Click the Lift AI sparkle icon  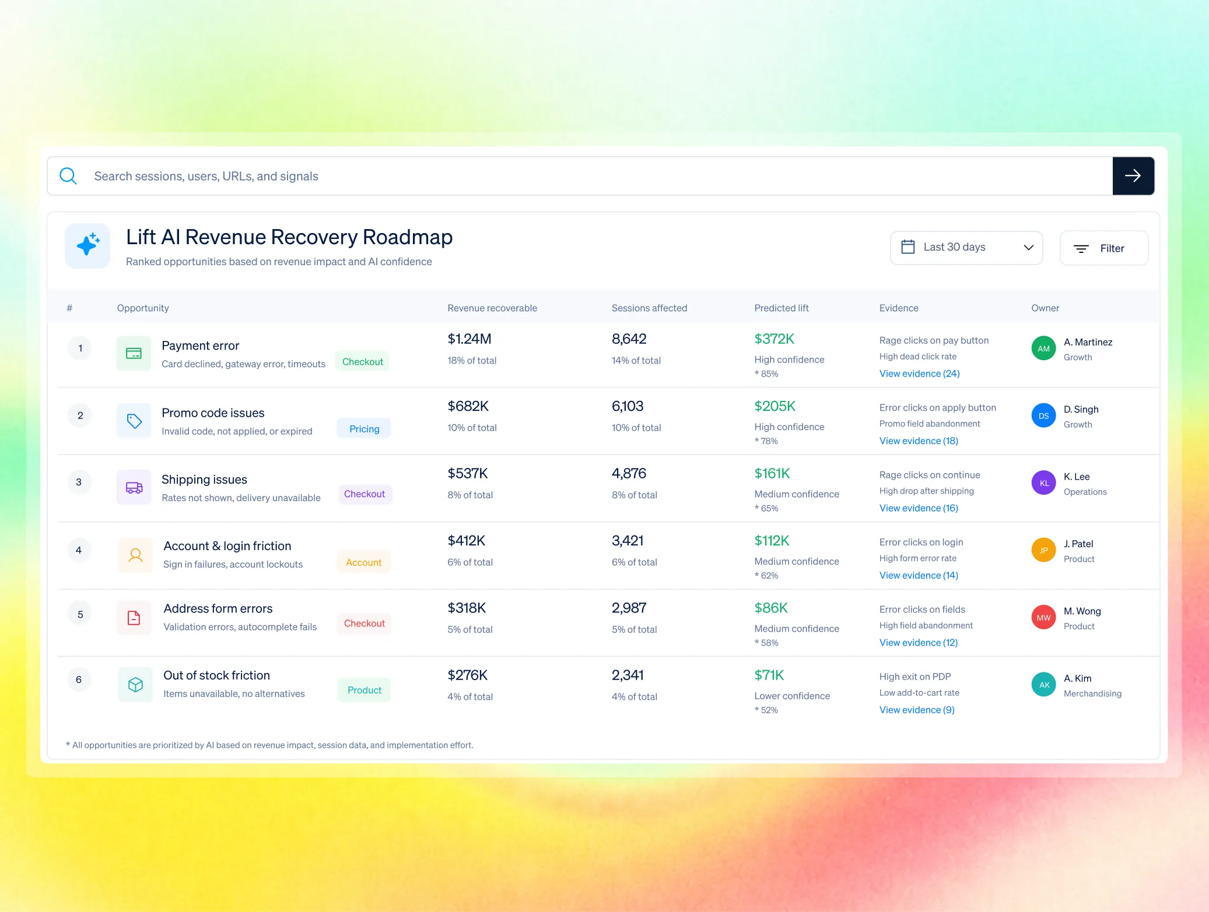pyautogui.click(x=87, y=245)
